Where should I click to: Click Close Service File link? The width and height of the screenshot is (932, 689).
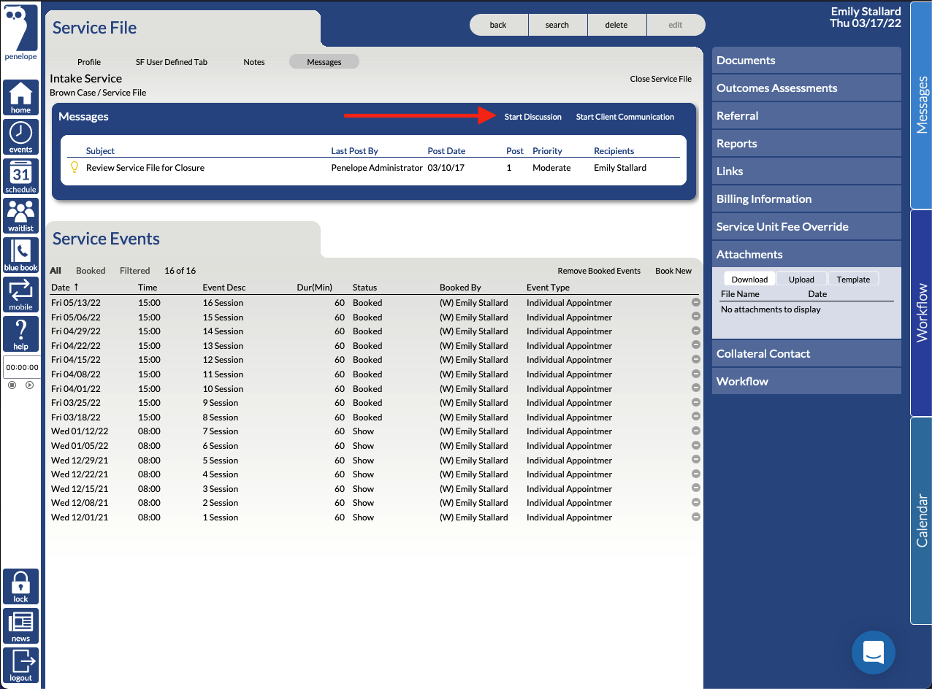tap(661, 79)
